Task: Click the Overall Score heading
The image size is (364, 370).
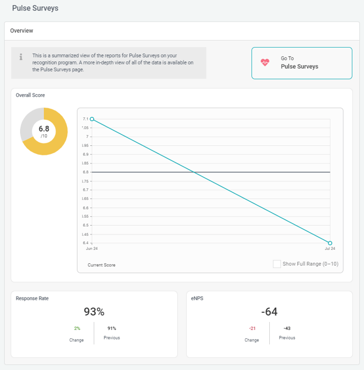Action: [30, 95]
